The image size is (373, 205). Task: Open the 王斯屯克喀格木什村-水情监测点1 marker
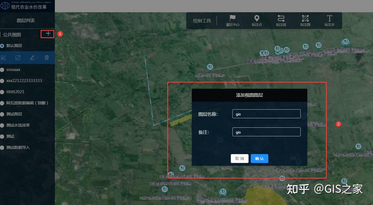(222, 192)
